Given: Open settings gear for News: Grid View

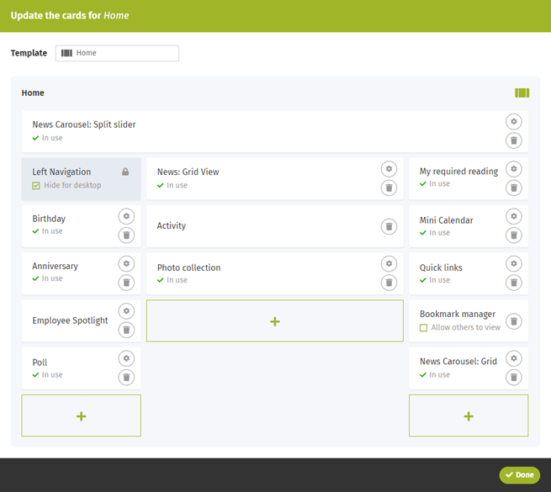Looking at the screenshot, I should point(389,169).
